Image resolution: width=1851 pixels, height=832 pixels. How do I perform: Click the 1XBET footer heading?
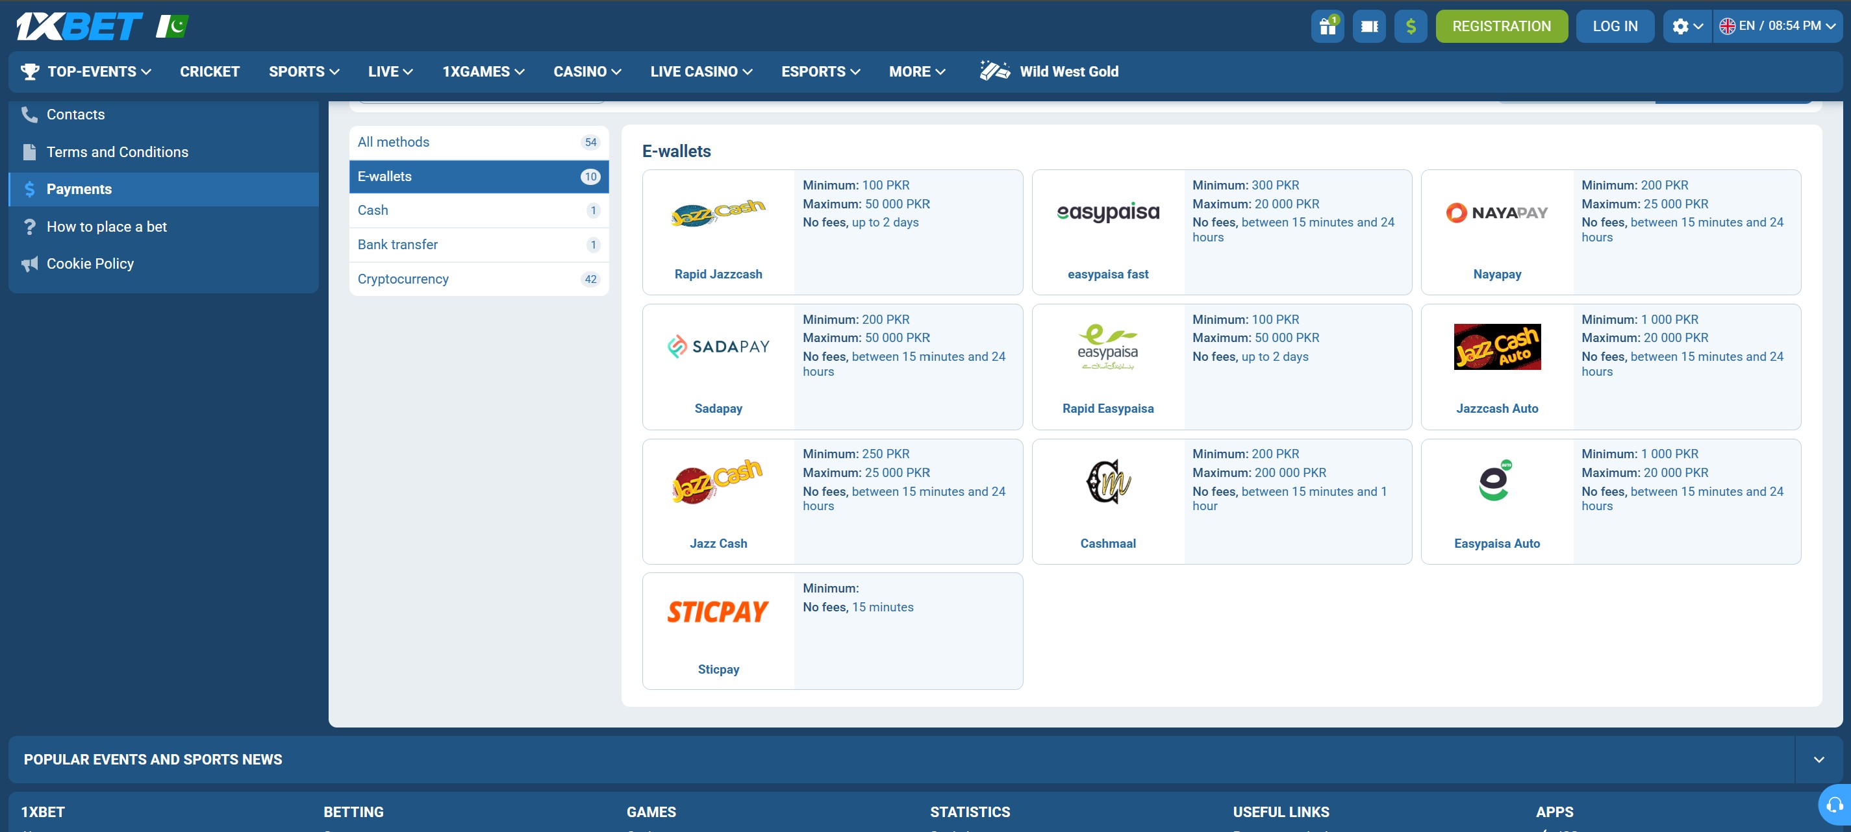42,812
